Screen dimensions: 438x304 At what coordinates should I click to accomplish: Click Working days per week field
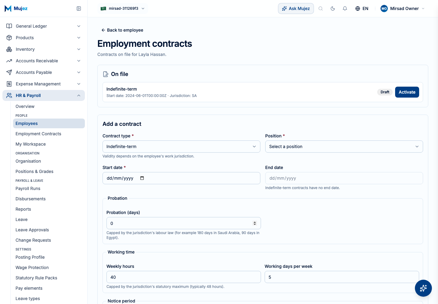tap(342, 277)
